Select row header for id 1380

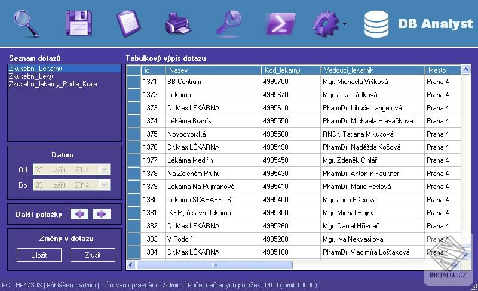click(x=133, y=200)
